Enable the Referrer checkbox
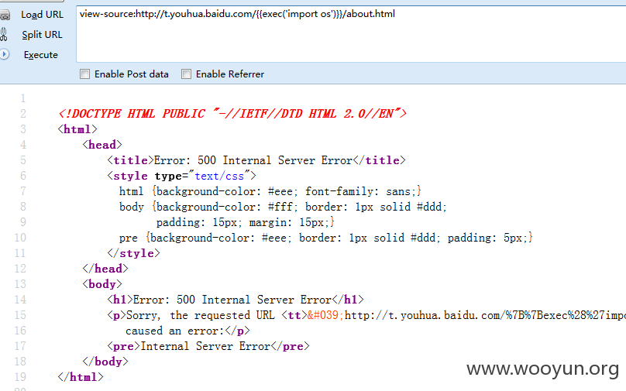626x391 pixels. pyautogui.click(x=186, y=74)
